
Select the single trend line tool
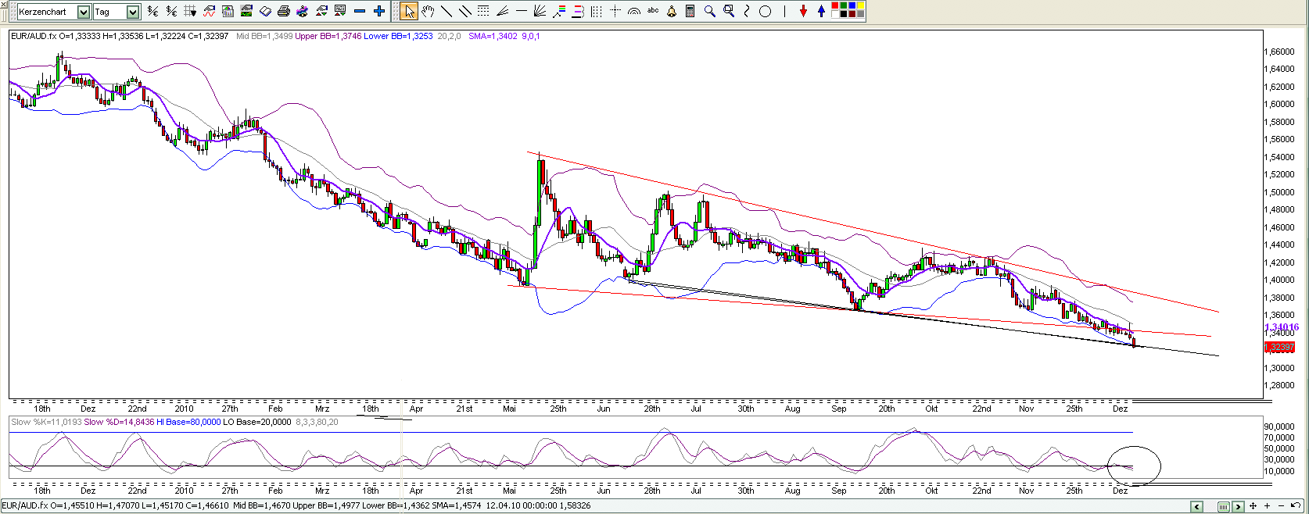446,11
